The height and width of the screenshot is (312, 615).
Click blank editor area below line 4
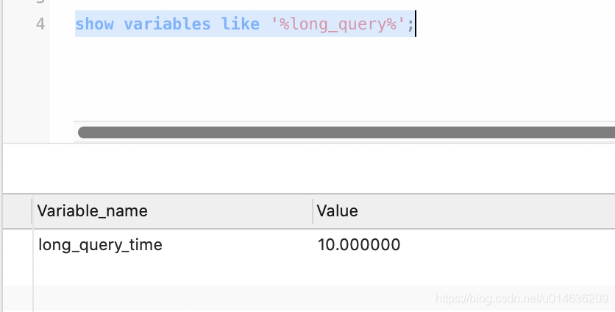click(x=333, y=79)
